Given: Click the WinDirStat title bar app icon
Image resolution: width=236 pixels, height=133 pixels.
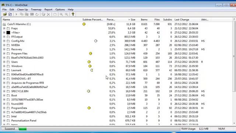Looking at the screenshot, I should (3, 5).
